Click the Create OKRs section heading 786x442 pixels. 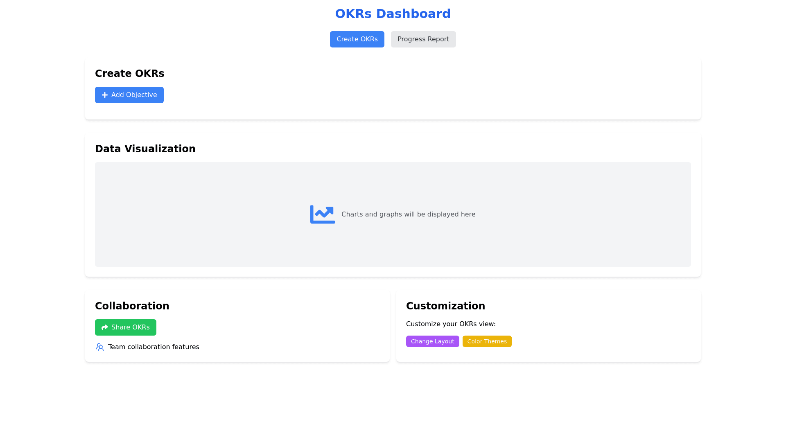click(x=129, y=74)
